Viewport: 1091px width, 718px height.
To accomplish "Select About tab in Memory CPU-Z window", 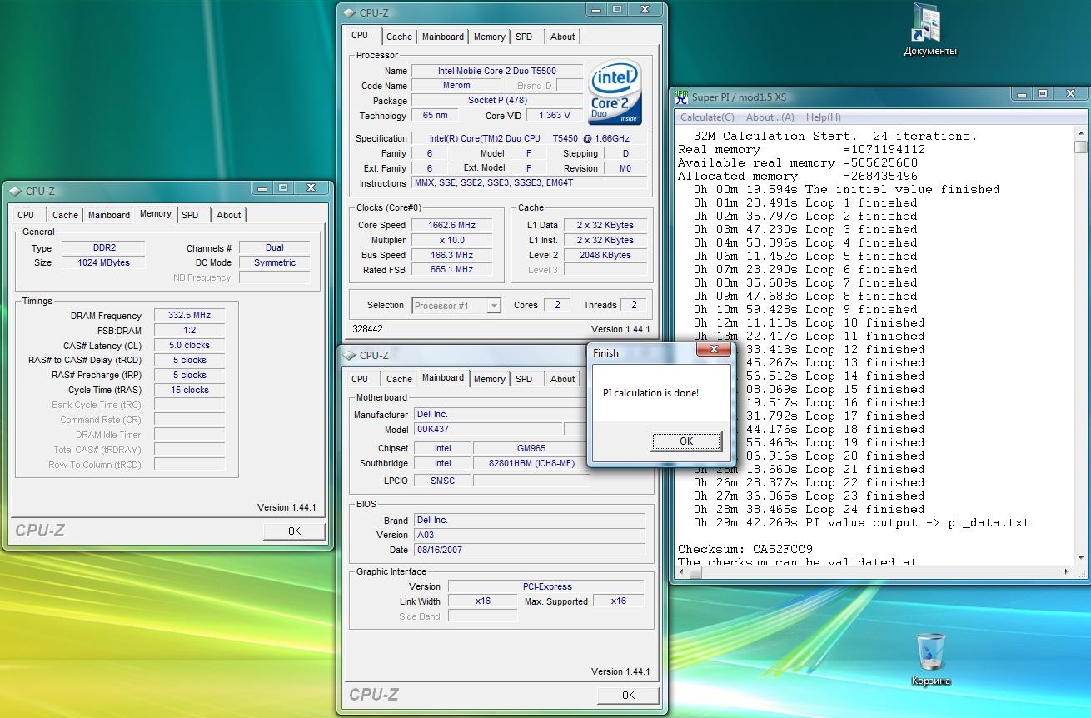I will click(x=228, y=215).
